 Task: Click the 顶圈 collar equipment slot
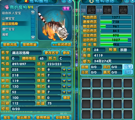click(107, 10)
